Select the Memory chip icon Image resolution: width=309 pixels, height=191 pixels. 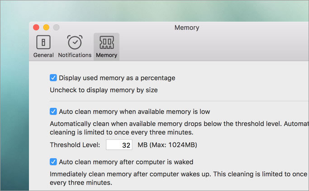[107, 42]
